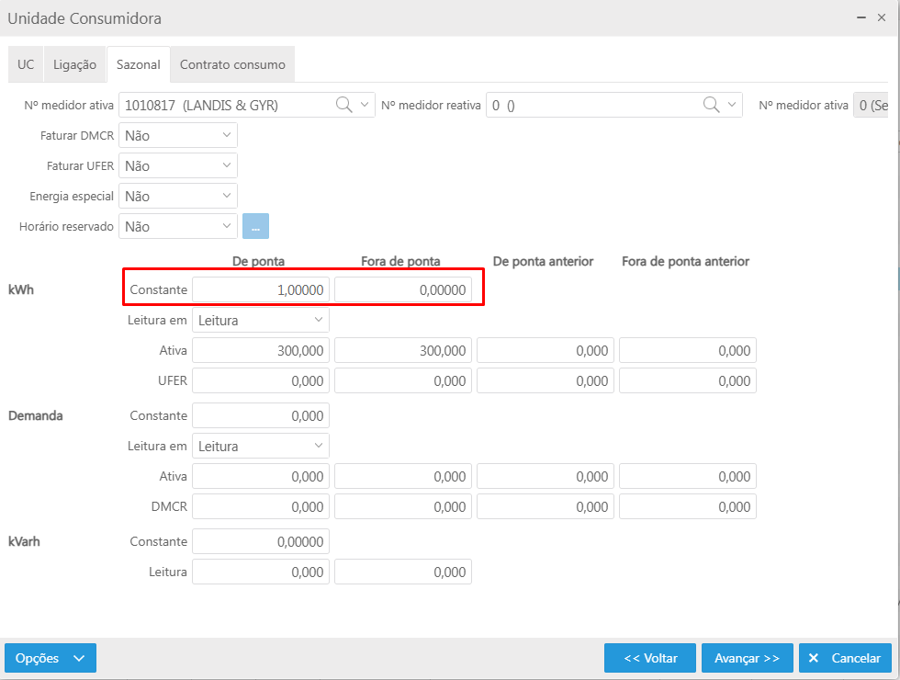Switch to the UC tab
The width and height of the screenshot is (900, 680).
[26, 64]
